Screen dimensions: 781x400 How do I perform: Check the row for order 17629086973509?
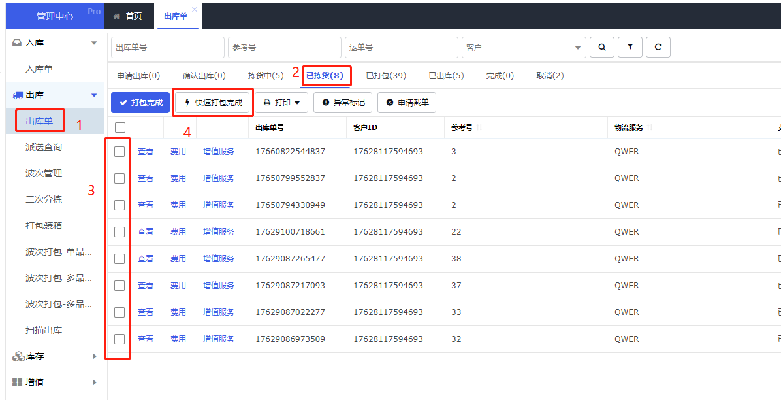click(120, 339)
